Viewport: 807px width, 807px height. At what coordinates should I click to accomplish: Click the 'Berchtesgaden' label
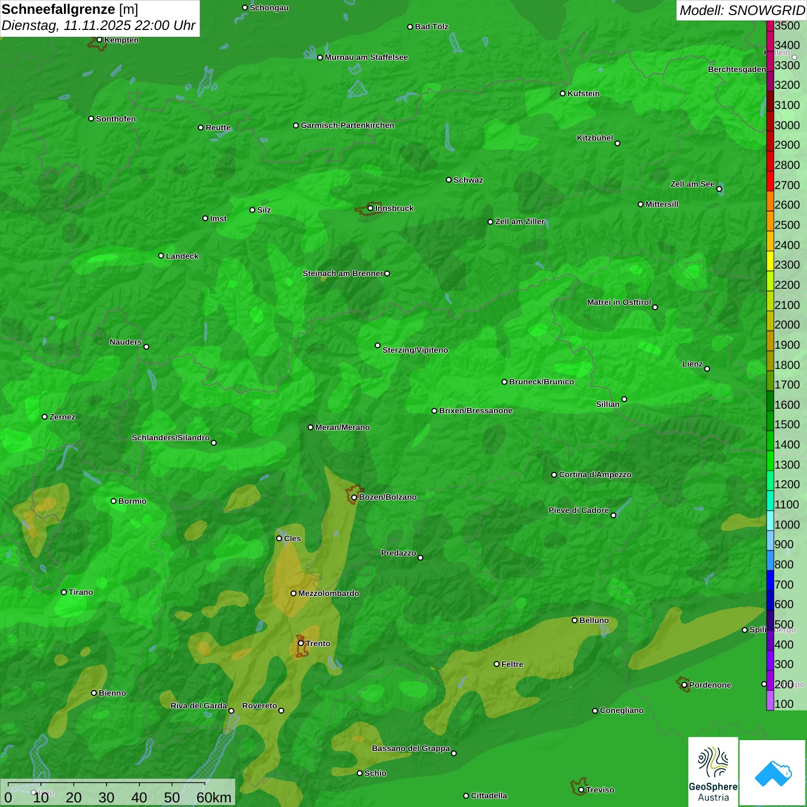[x=737, y=69]
